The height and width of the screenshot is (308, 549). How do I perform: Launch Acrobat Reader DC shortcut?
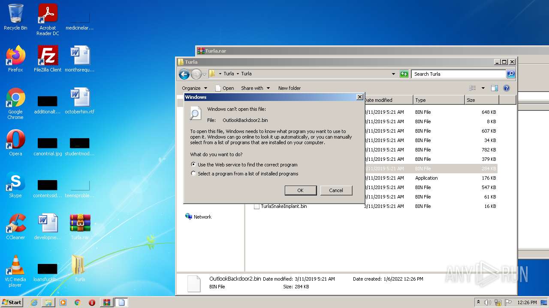point(48,20)
